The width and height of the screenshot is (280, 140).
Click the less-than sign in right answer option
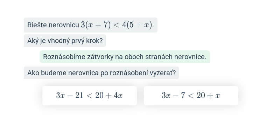(191, 96)
